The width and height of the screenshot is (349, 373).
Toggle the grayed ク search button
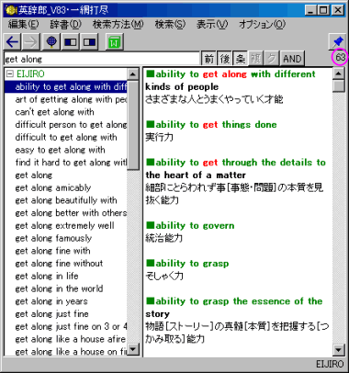(272, 59)
